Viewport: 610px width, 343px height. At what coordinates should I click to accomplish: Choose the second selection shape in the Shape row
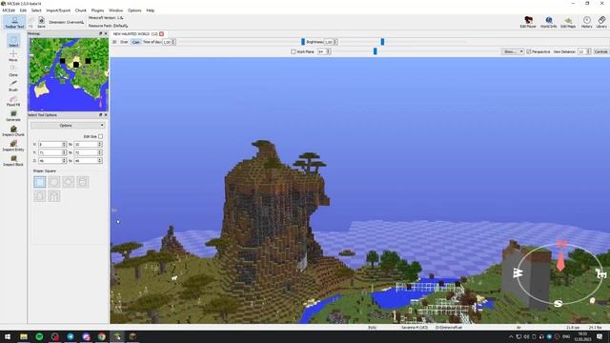[x=54, y=182]
